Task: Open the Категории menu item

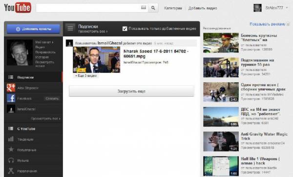Action: (173, 8)
